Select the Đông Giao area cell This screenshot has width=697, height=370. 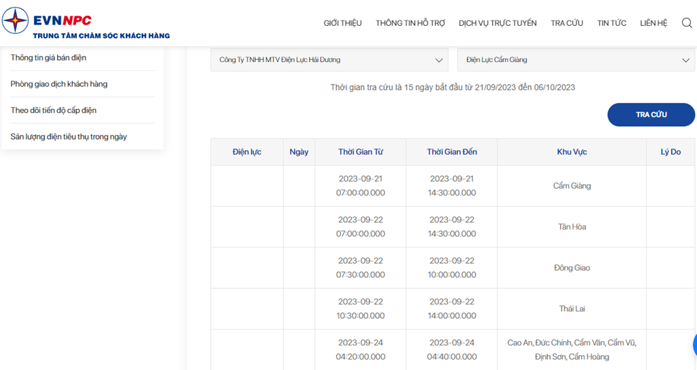click(x=572, y=268)
